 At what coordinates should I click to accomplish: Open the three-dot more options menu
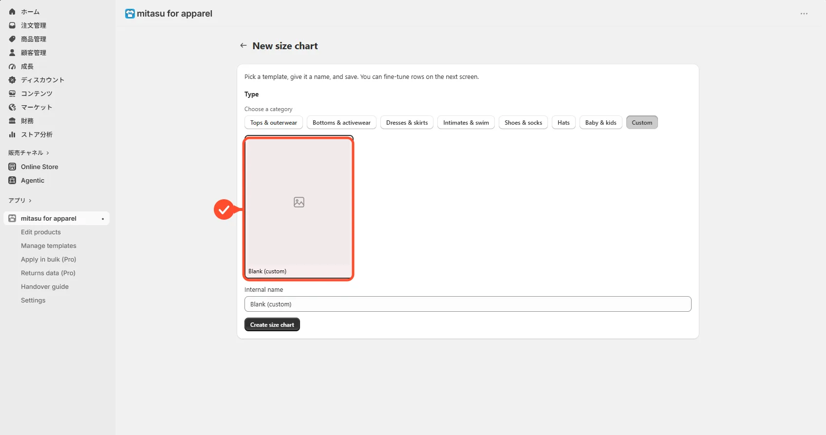(x=804, y=14)
